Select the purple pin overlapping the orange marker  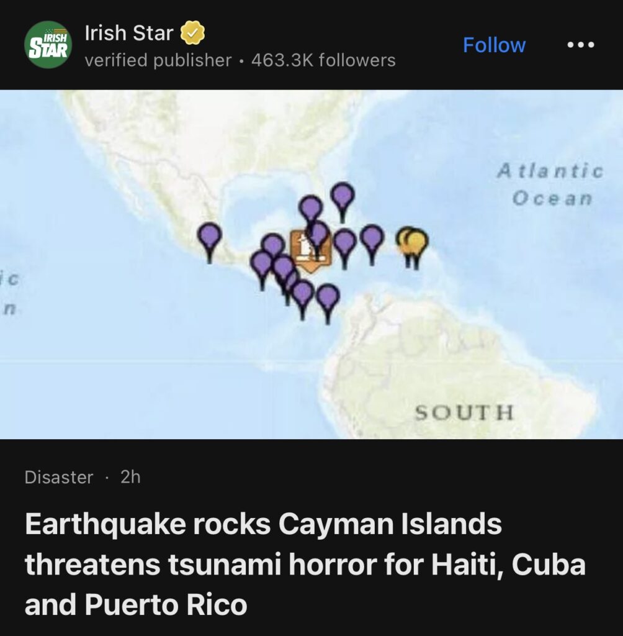pyautogui.click(x=318, y=234)
